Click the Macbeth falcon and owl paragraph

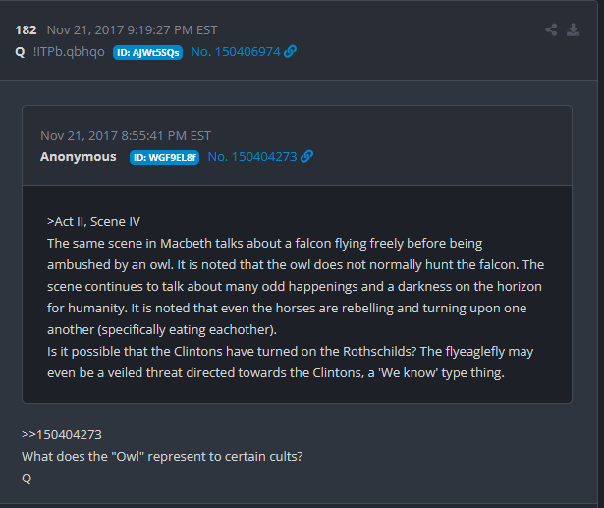(x=295, y=286)
